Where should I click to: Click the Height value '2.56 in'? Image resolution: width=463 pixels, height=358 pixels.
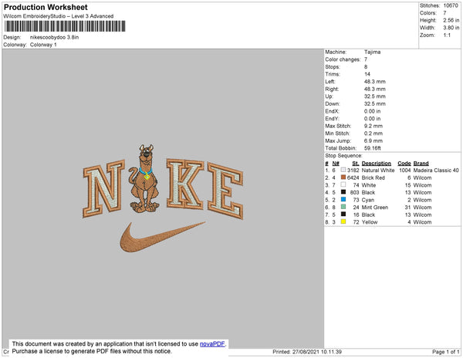pyautogui.click(x=451, y=20)
